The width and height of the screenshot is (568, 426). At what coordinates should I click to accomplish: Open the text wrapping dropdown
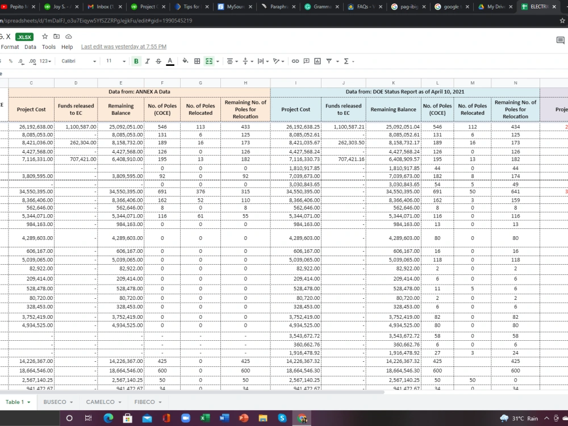(263, 61)
